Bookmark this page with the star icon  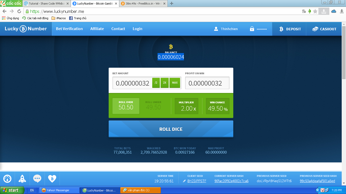(x=315, y=11)
